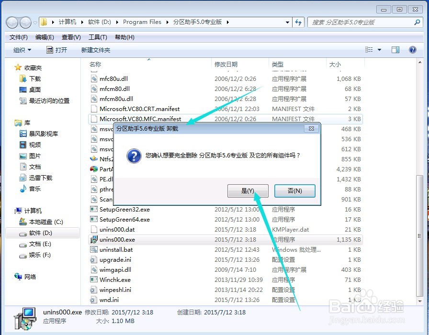
Task: Select the mfcm80.dll file icon
Action: (94, 89)
